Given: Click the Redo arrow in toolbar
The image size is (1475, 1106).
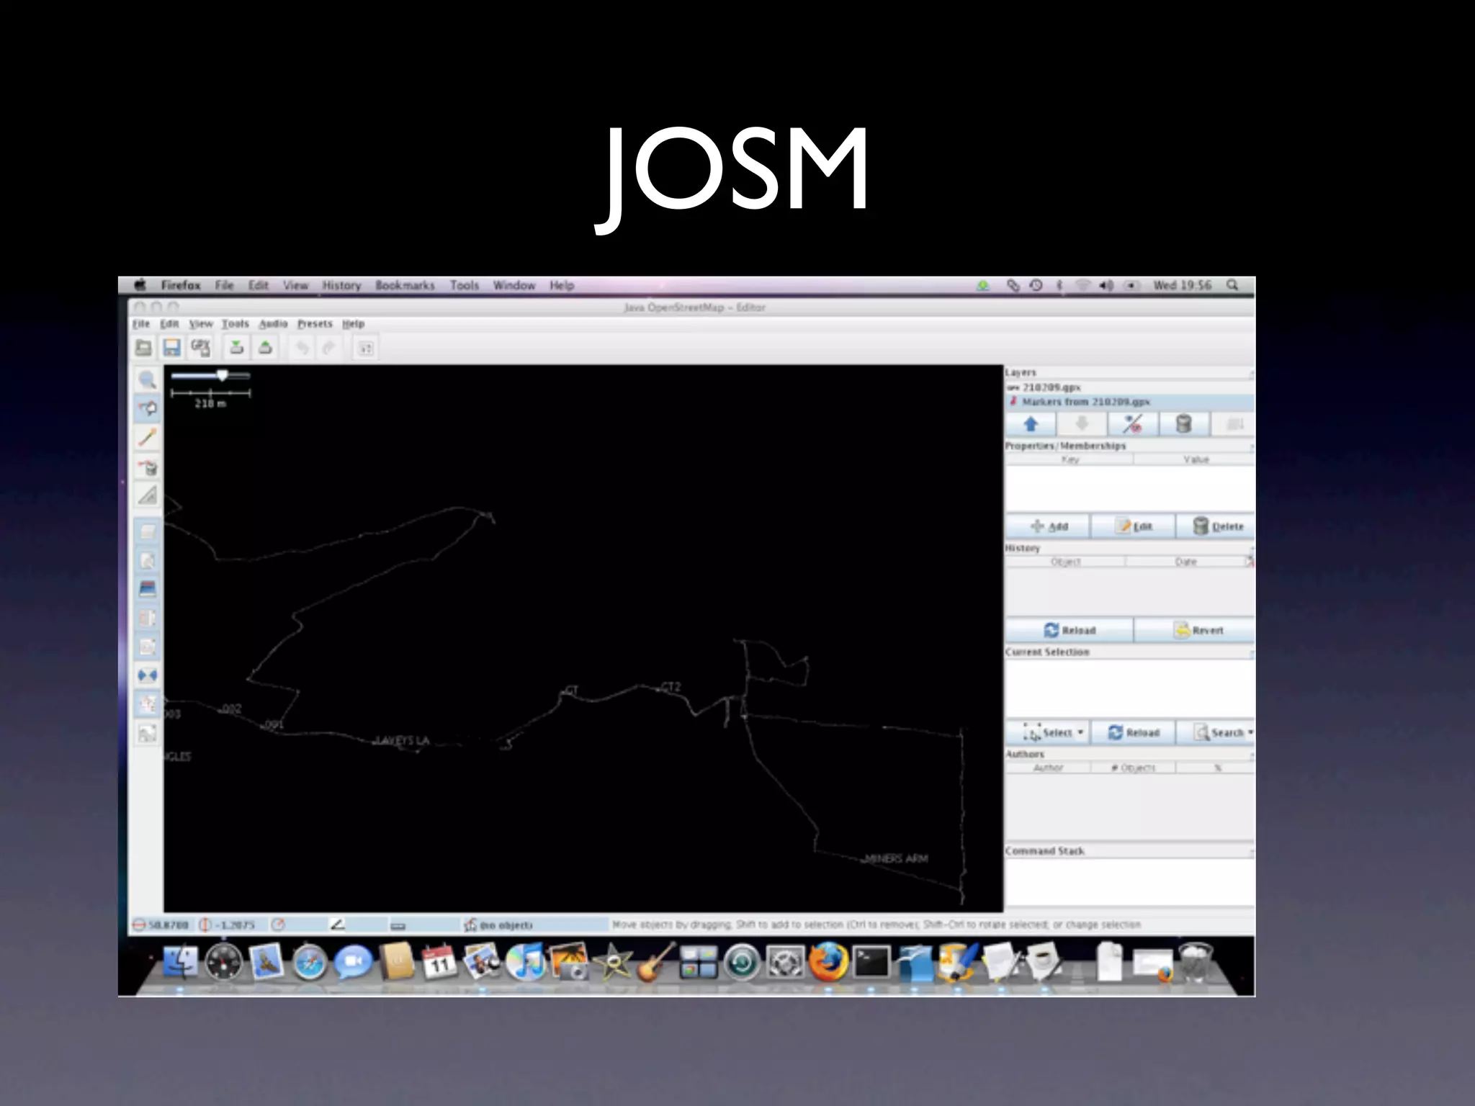Looking at the screenshot, I should click(x=329, y=349).
